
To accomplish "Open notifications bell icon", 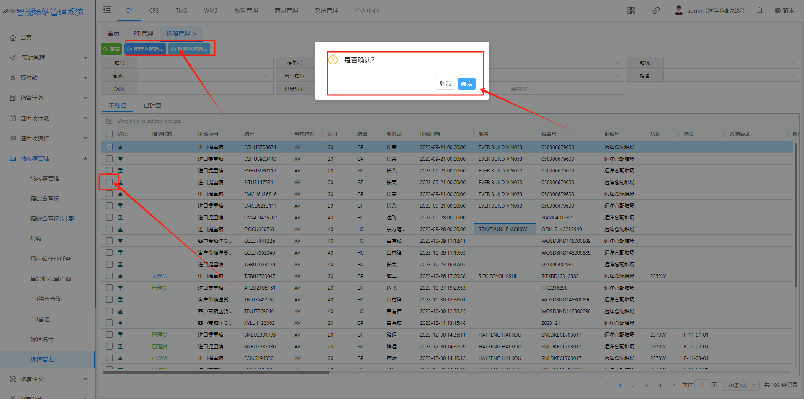I will point(759,10).
